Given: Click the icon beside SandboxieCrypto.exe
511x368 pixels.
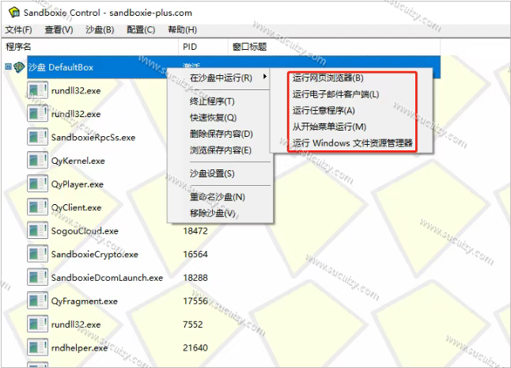Looking at the screenshot, I should (37, 254).
